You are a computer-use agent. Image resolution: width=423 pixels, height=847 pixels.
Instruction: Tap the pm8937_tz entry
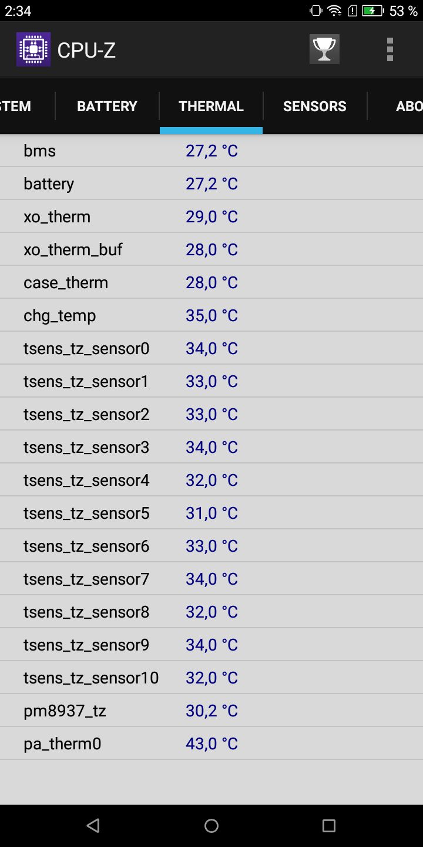pyautogui.click(x=65, y=711)
